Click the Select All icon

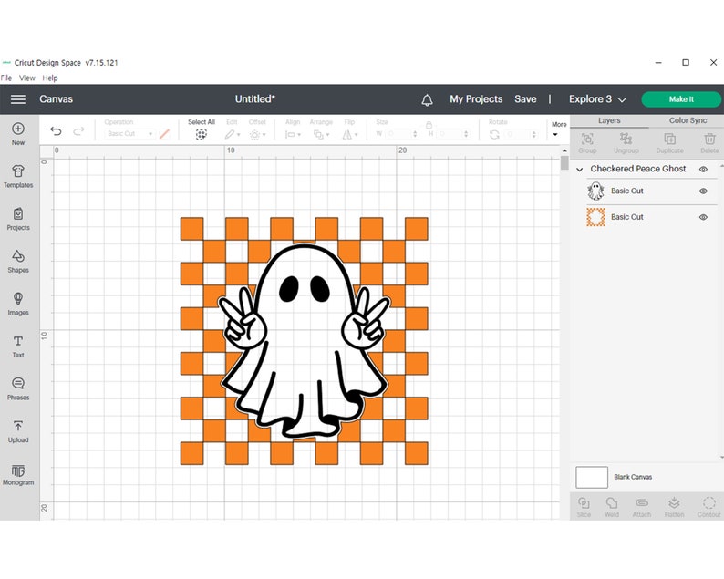click(201, 134)
